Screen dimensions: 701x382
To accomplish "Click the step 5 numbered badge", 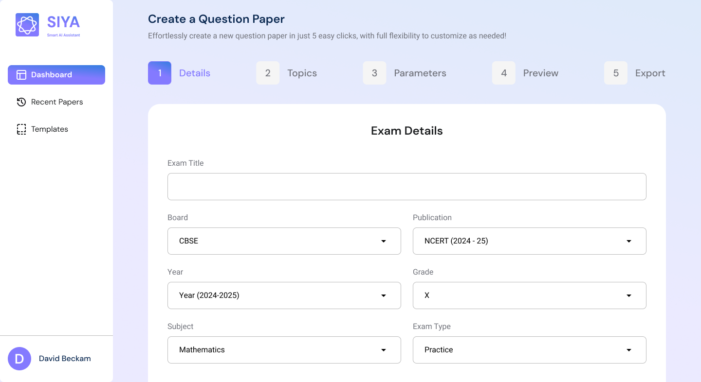I will [x=615, y=72].
